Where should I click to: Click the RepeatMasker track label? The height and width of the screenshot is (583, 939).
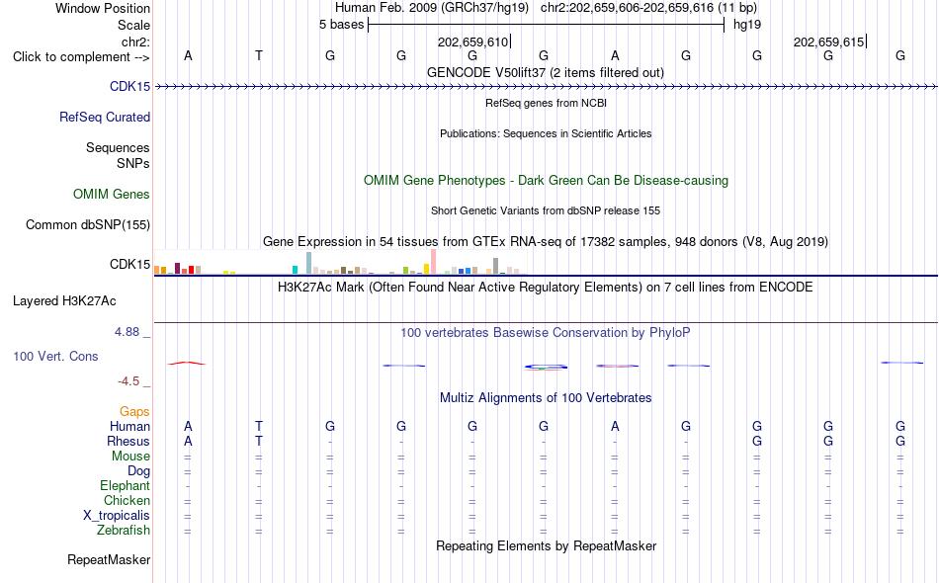click(x=109, y=559)
